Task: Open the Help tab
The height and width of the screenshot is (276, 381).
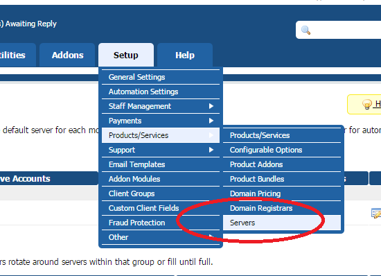Action: tap(185, 55)
